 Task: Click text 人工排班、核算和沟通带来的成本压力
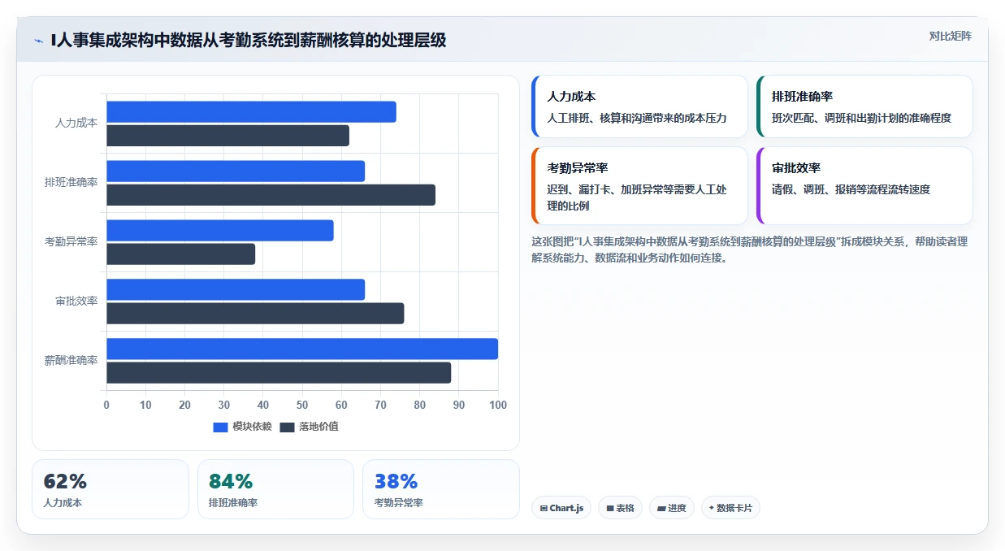[x=637, y=118]
